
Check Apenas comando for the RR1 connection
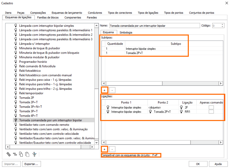coord(211,112)
